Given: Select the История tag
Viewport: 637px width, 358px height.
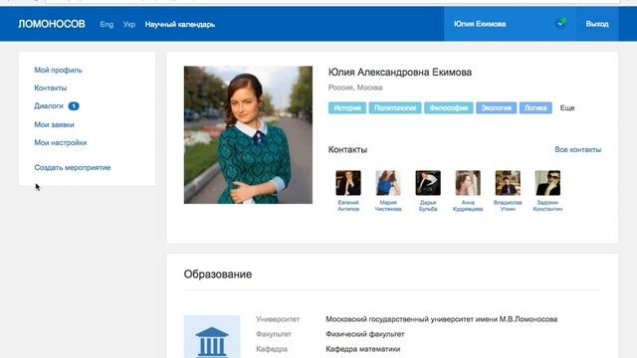Looking at the screenshot, I should point(347,108).
